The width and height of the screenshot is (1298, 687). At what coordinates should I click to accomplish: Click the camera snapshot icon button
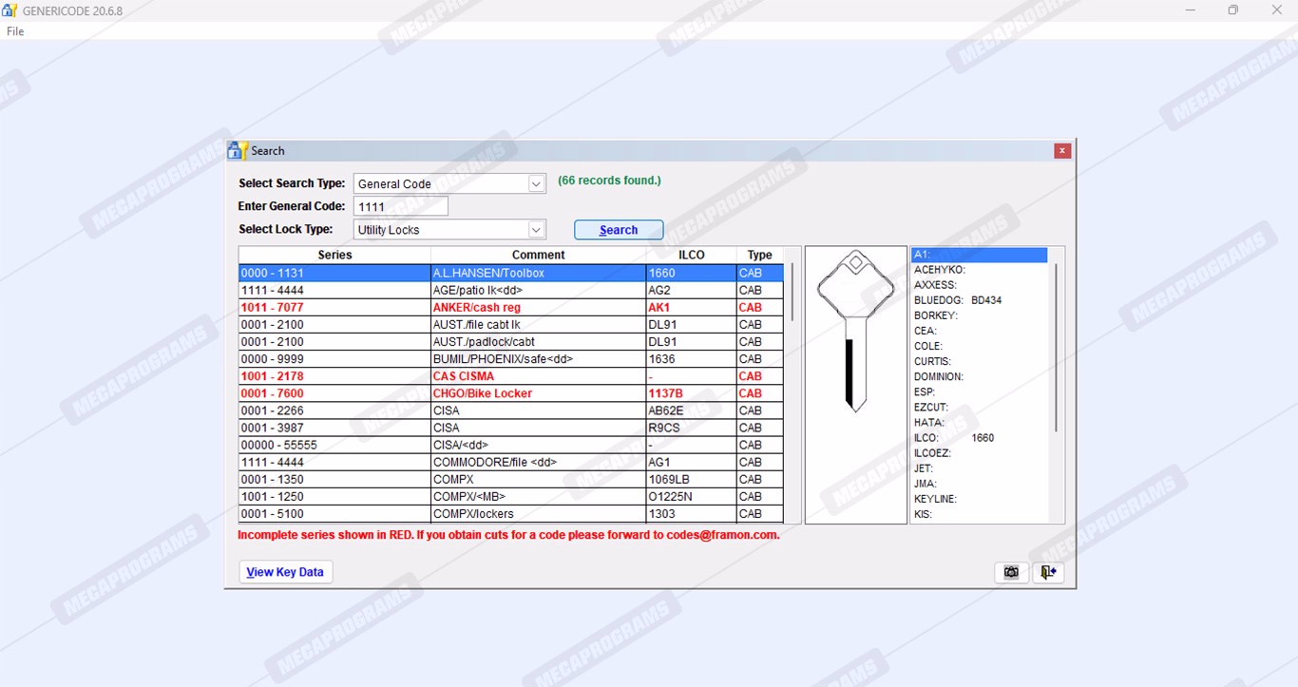tap(1011, 572)
